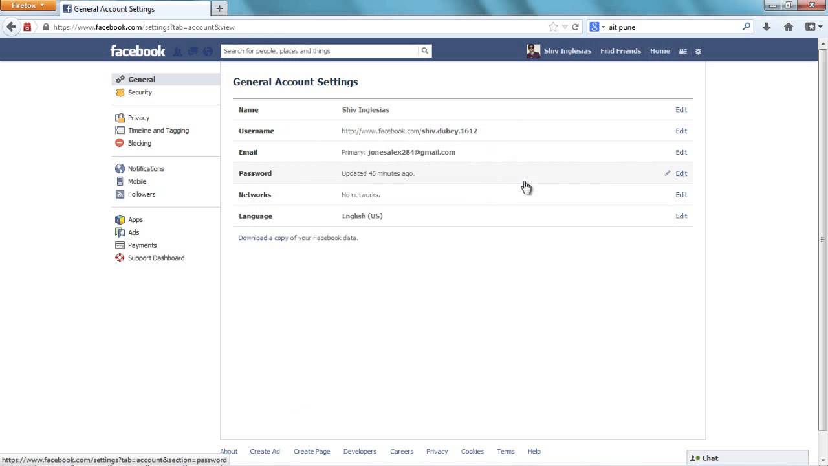The width and height of the screenshot is (828, 466).
Task: Click the Cookies footer link
Action: pos(472,452)
